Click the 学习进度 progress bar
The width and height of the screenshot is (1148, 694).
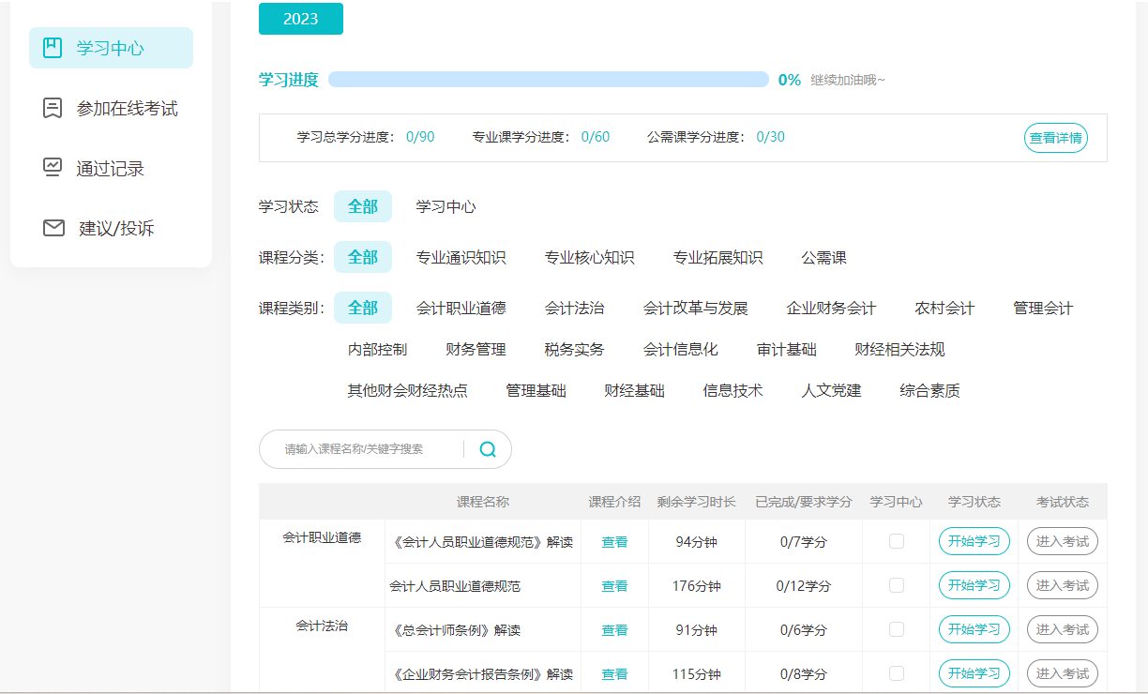click(548, 80)
